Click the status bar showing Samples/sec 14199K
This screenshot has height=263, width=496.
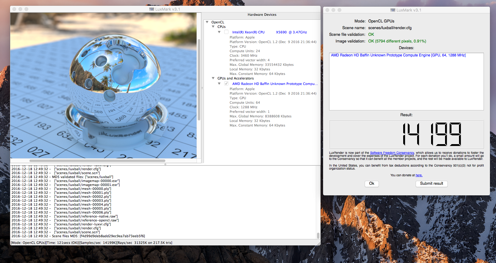coord(92,243)
